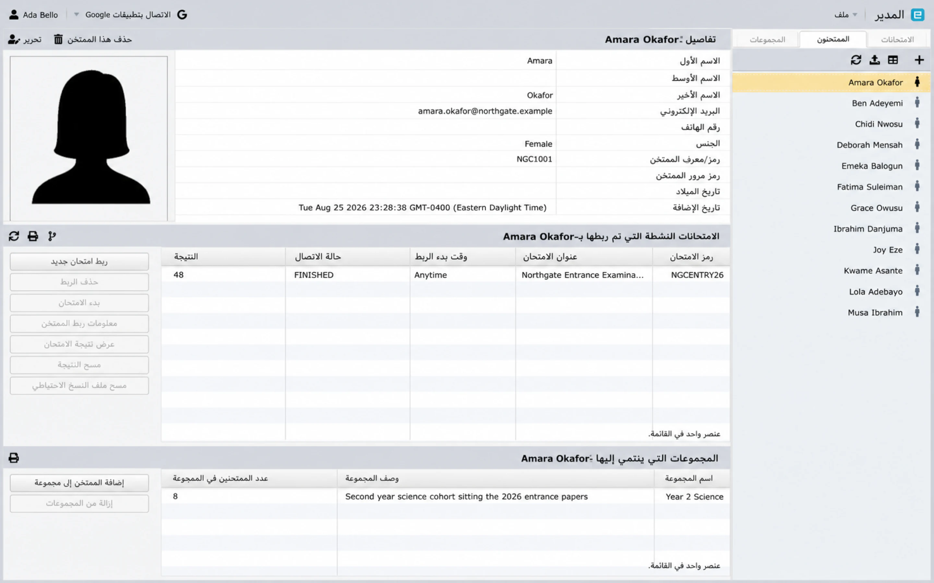The width and height of the screenshot is (934, 583).
Task: Click the person icon beside Musa Ibrahim
Action: coord(917,312)
